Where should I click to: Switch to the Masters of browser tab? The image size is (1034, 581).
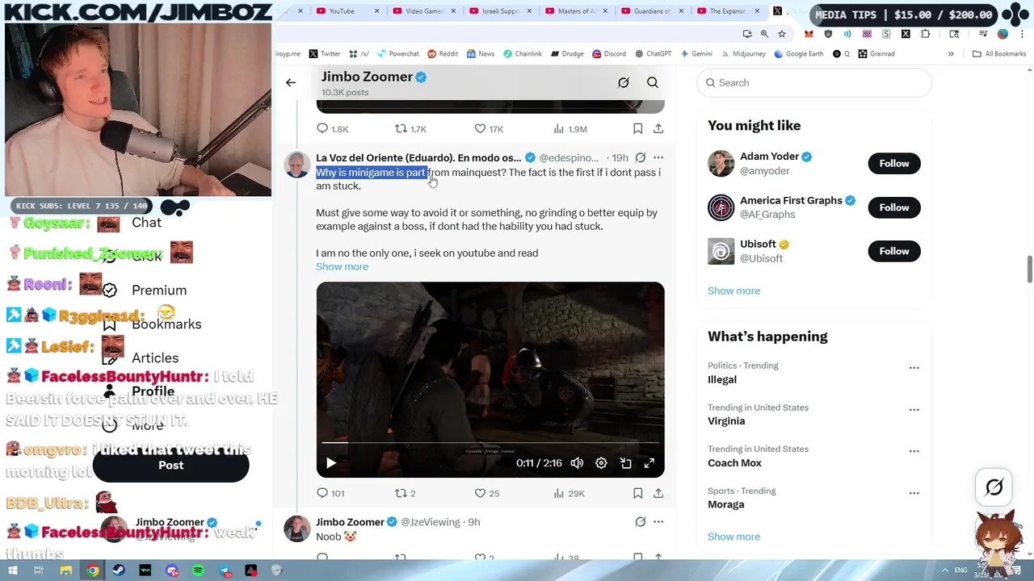coord(577,11)
